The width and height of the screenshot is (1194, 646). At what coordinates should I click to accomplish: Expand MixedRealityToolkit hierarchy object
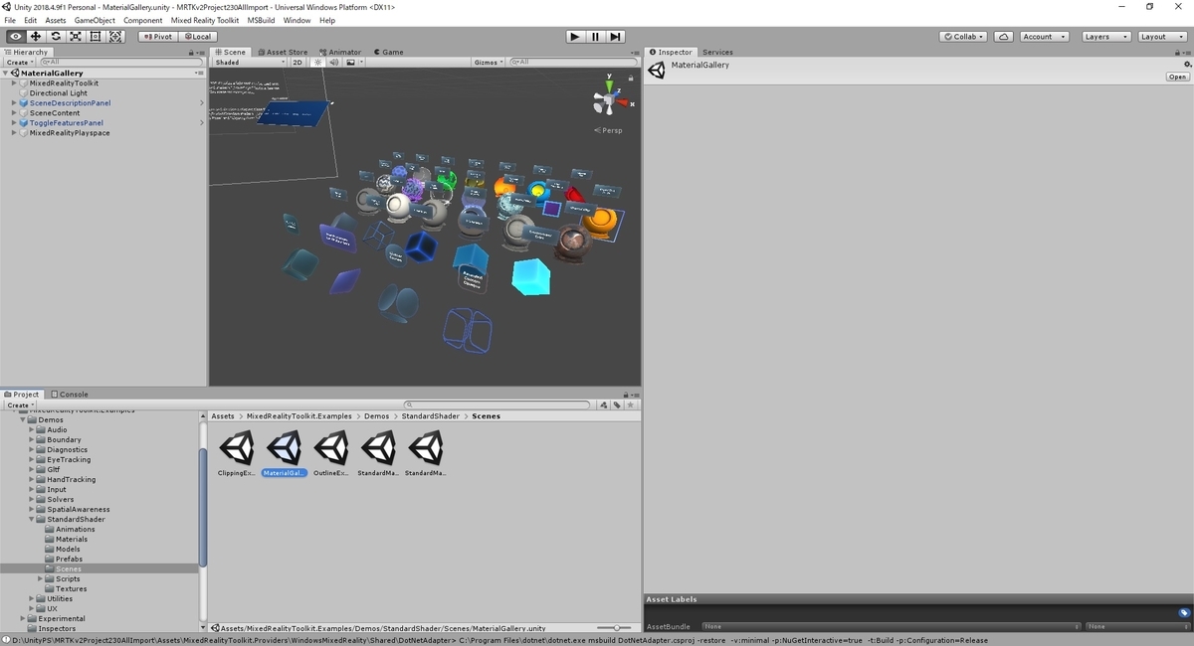click(14, 83)
